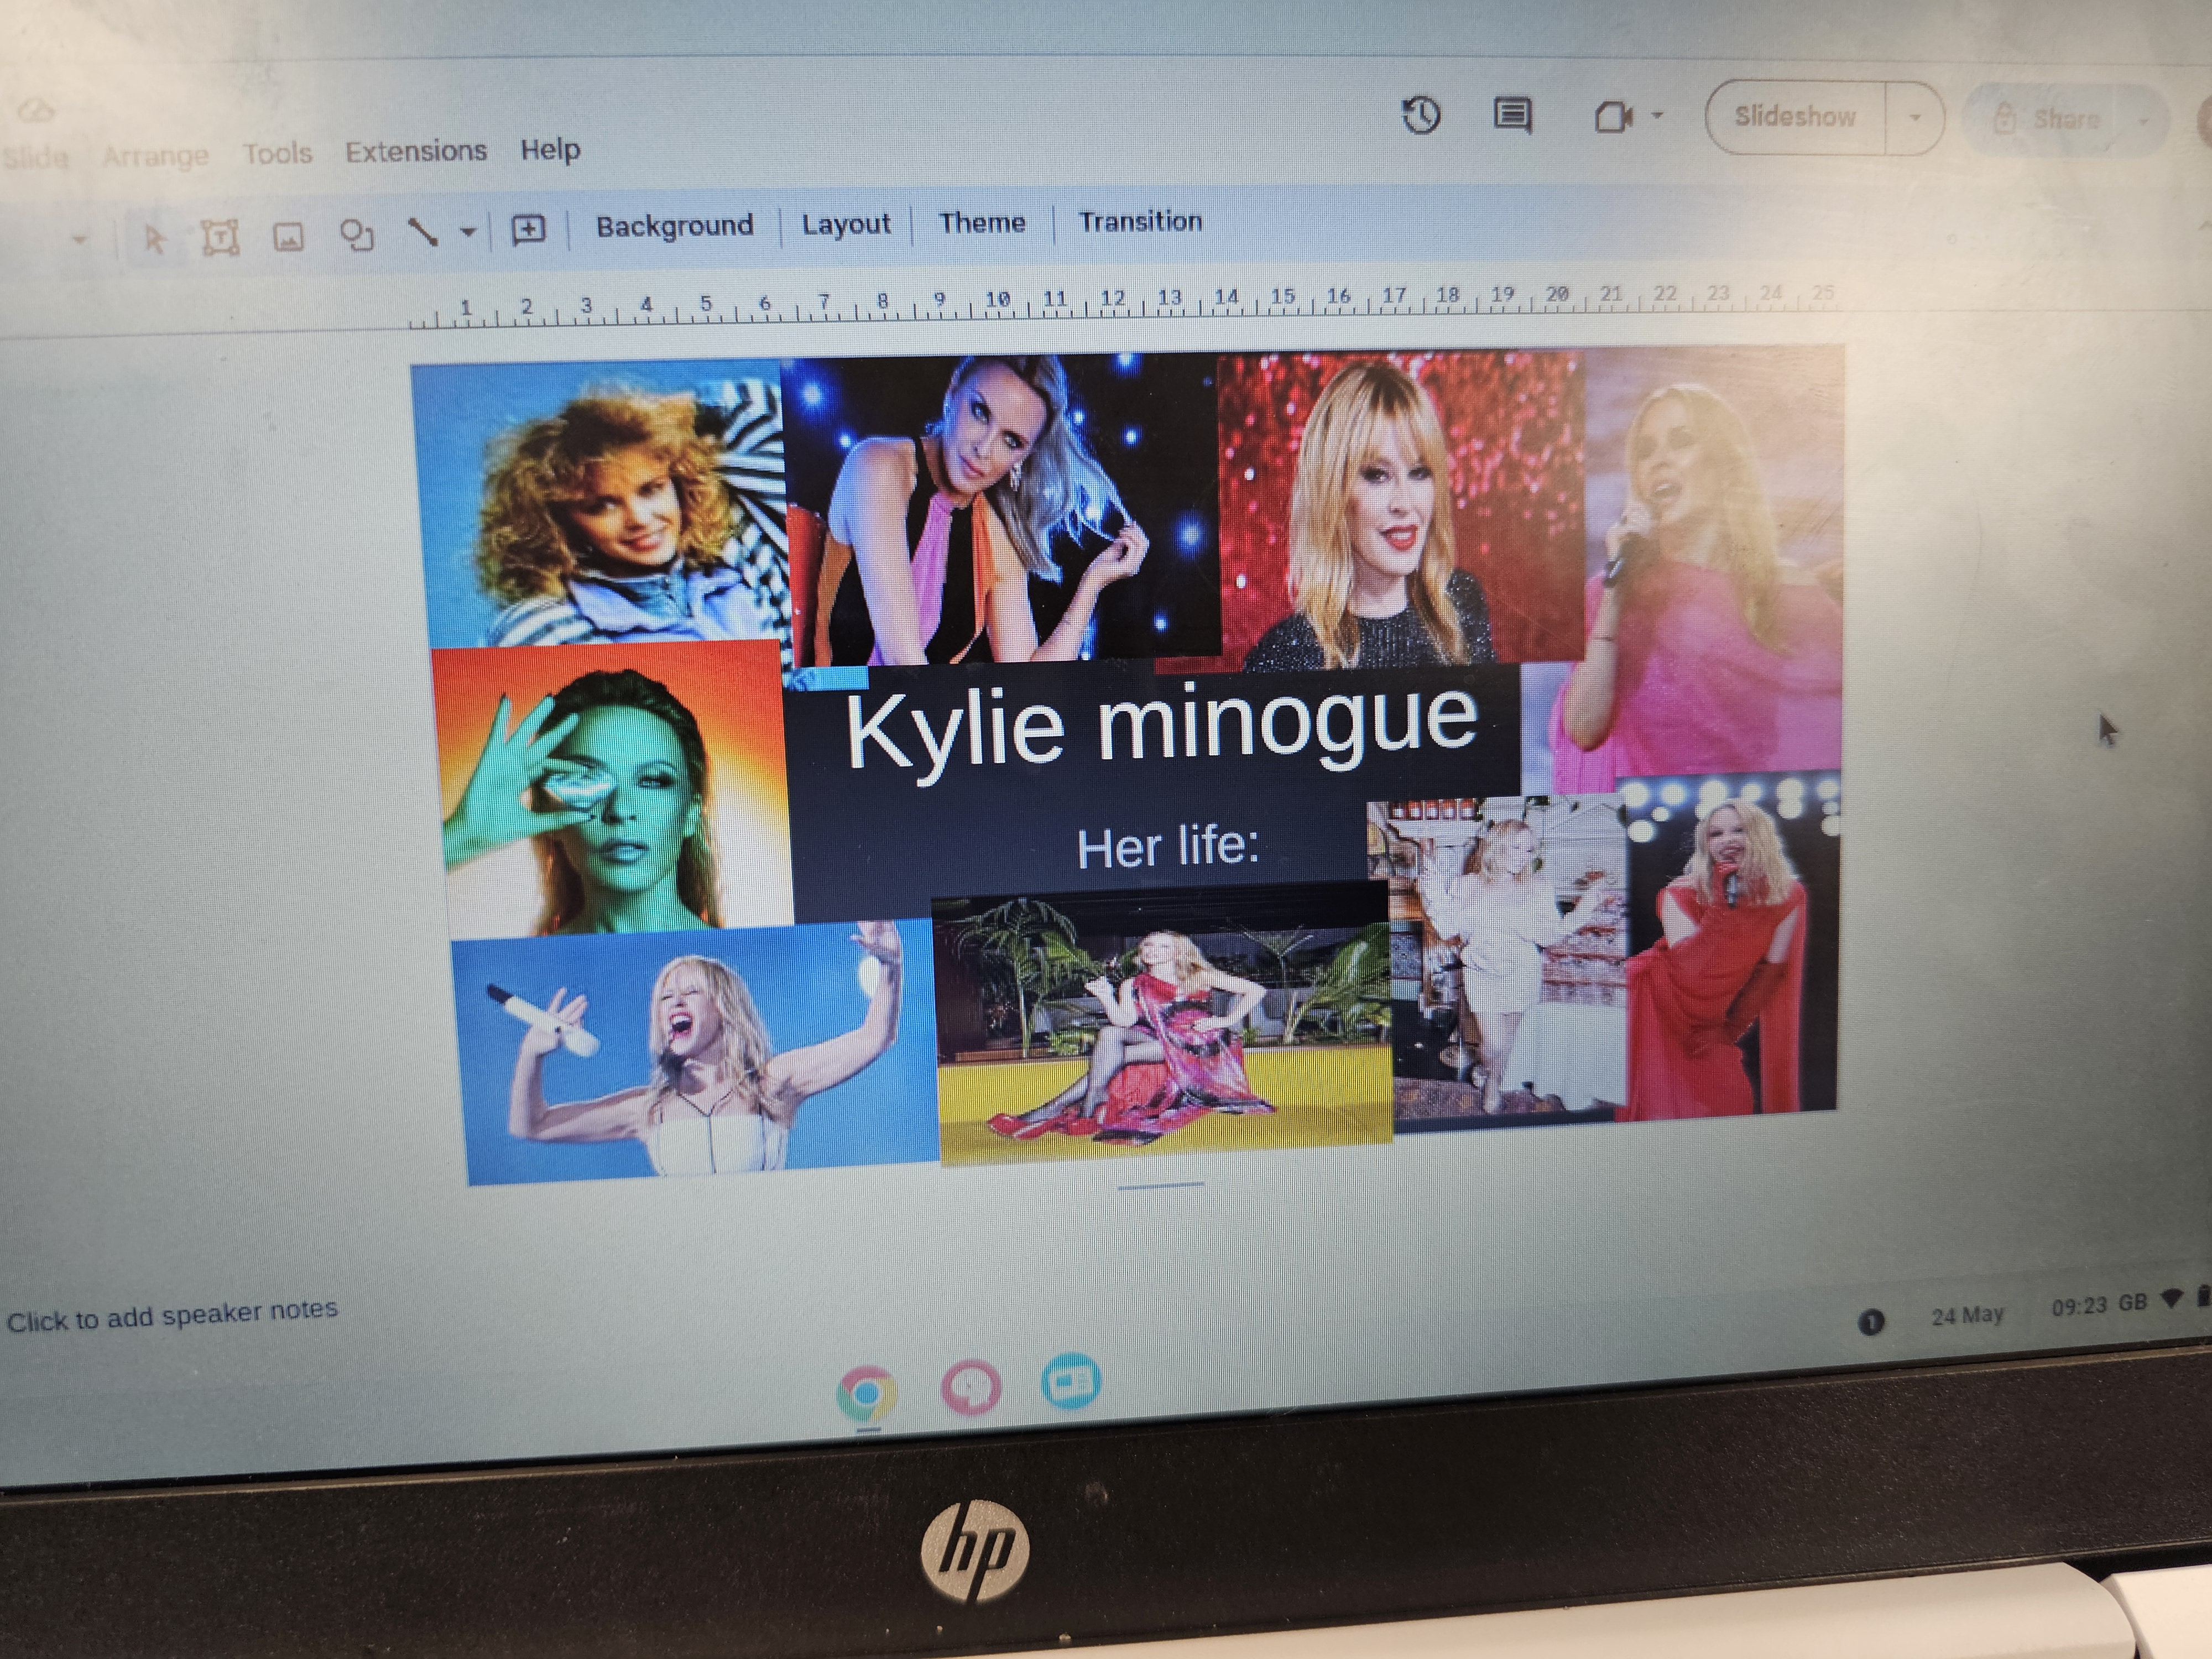2212x1659 pixels.
Task: Expand the video call options arrow
Action: [x=1657, y=115]
